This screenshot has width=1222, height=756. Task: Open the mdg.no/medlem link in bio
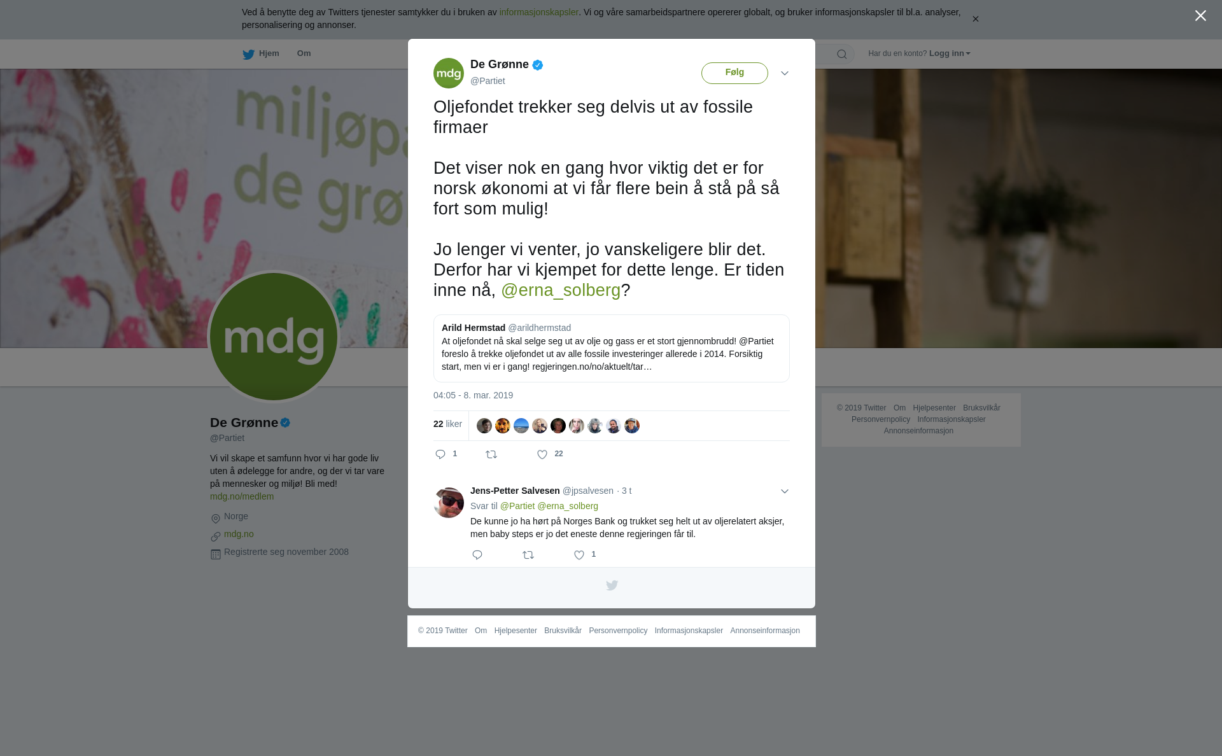pos(242,496)
